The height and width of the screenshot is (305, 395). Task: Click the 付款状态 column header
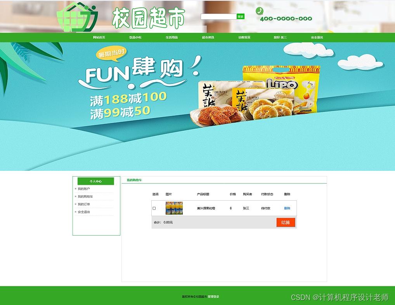267,194
